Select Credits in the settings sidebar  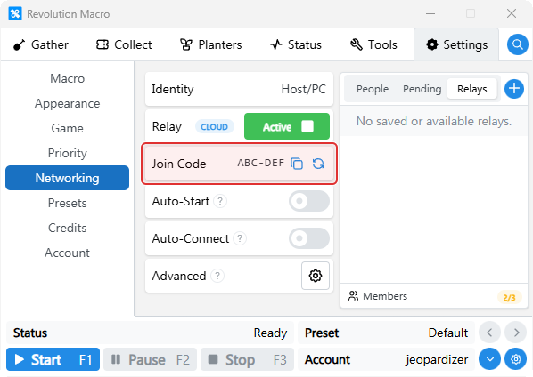pyautogui.click(x=68, y=228)
